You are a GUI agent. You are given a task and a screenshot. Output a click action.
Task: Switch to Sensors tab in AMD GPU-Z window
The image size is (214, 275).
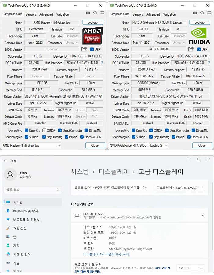(x=31, y=14)
